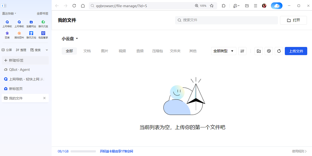Screen dimensions: 312x156
Task: Go to the home page icon
Action: click(83, 6)
